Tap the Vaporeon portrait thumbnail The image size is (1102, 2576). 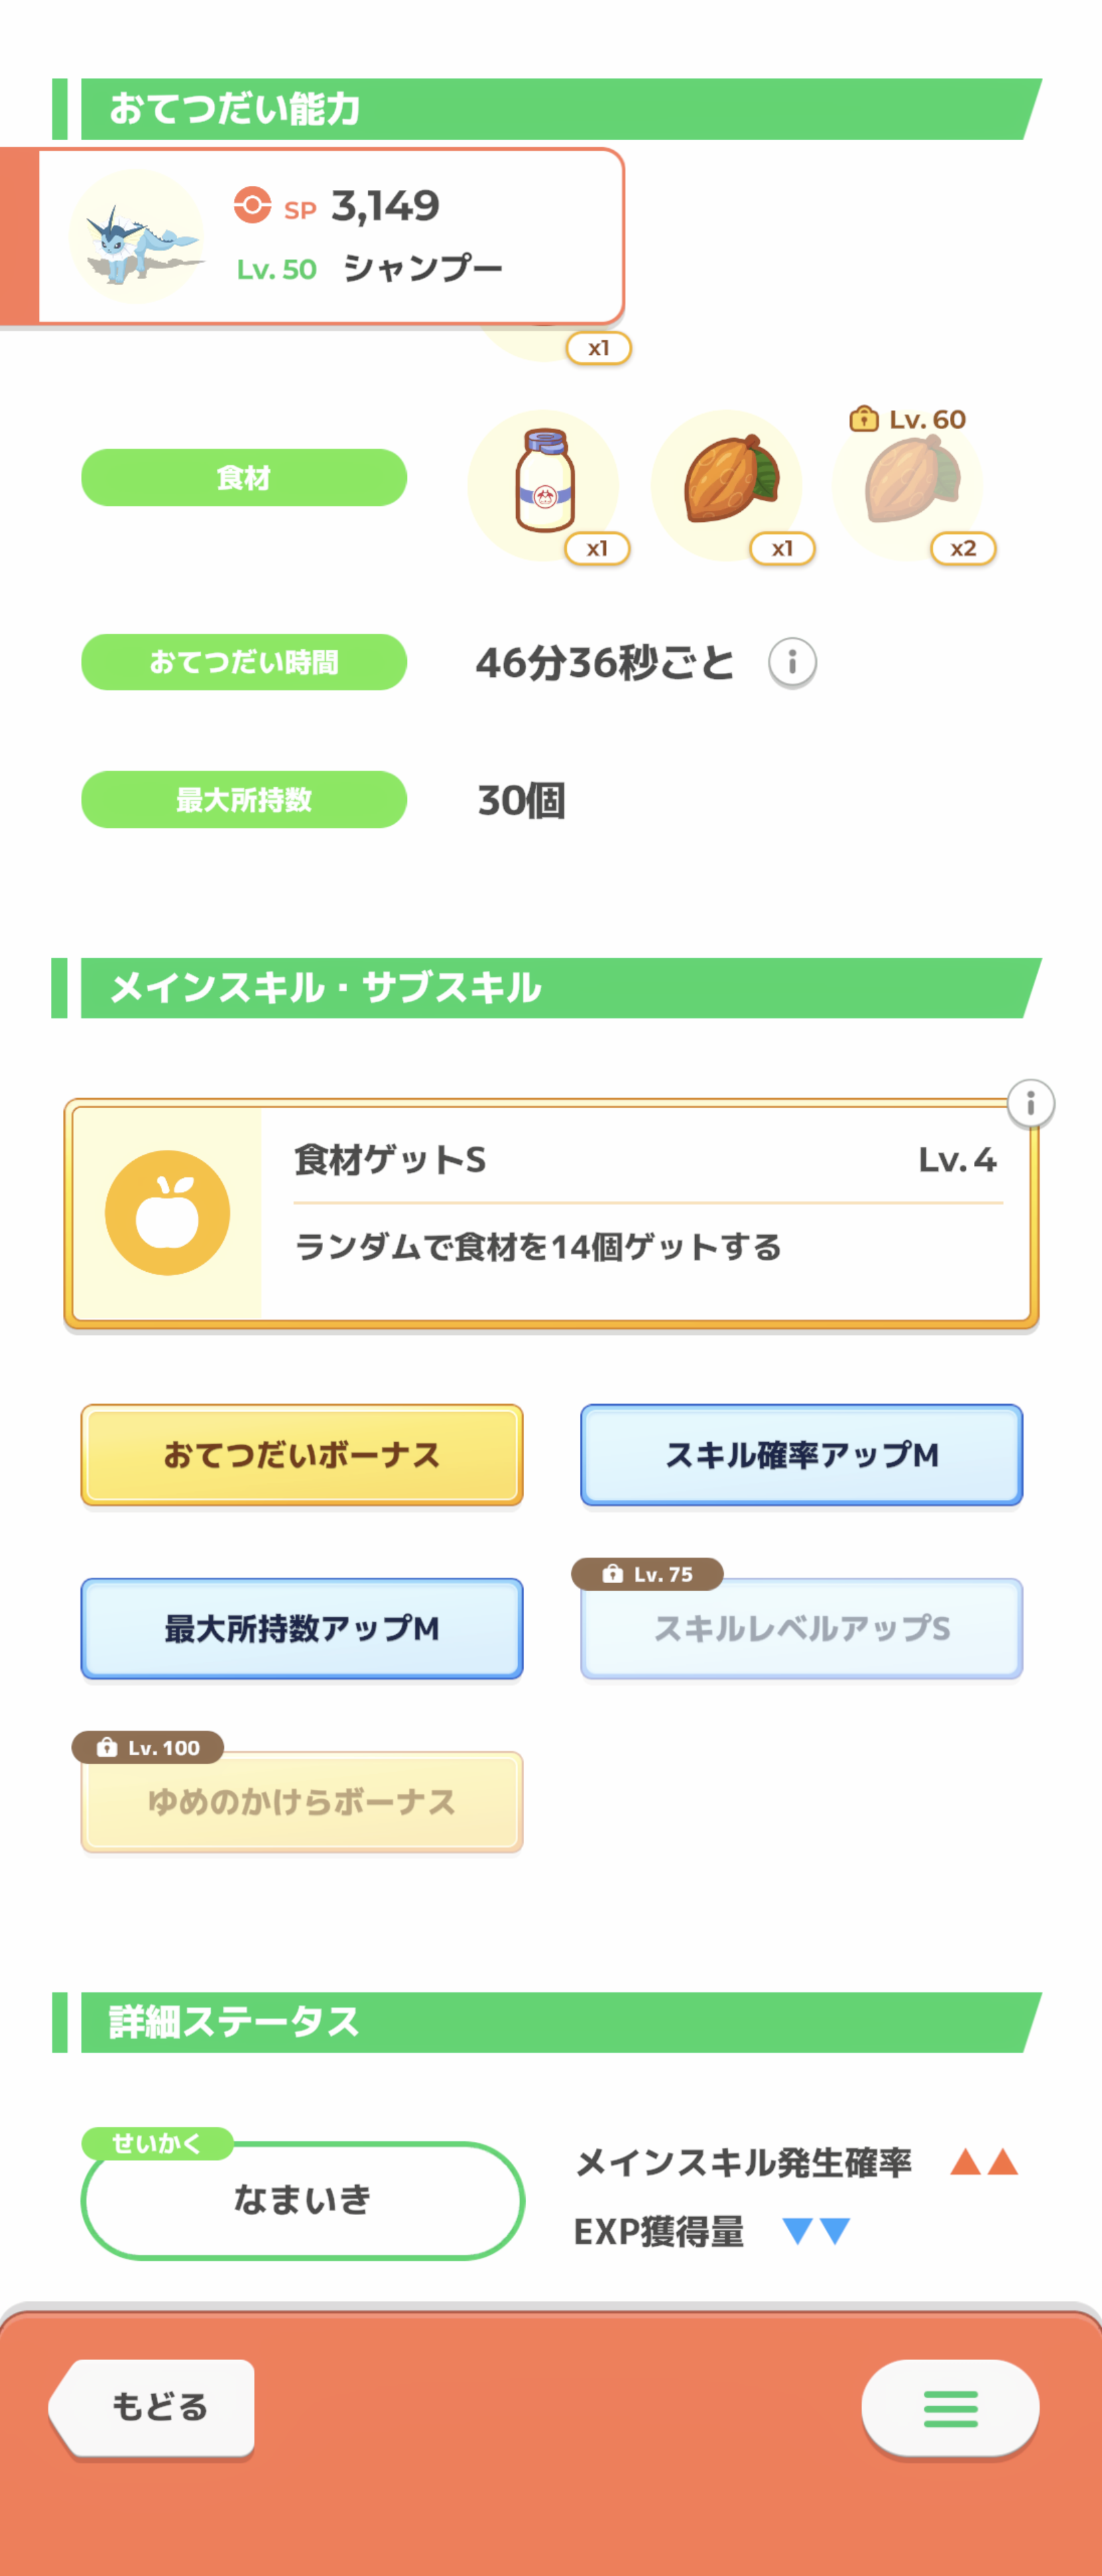tap(137, 237)
